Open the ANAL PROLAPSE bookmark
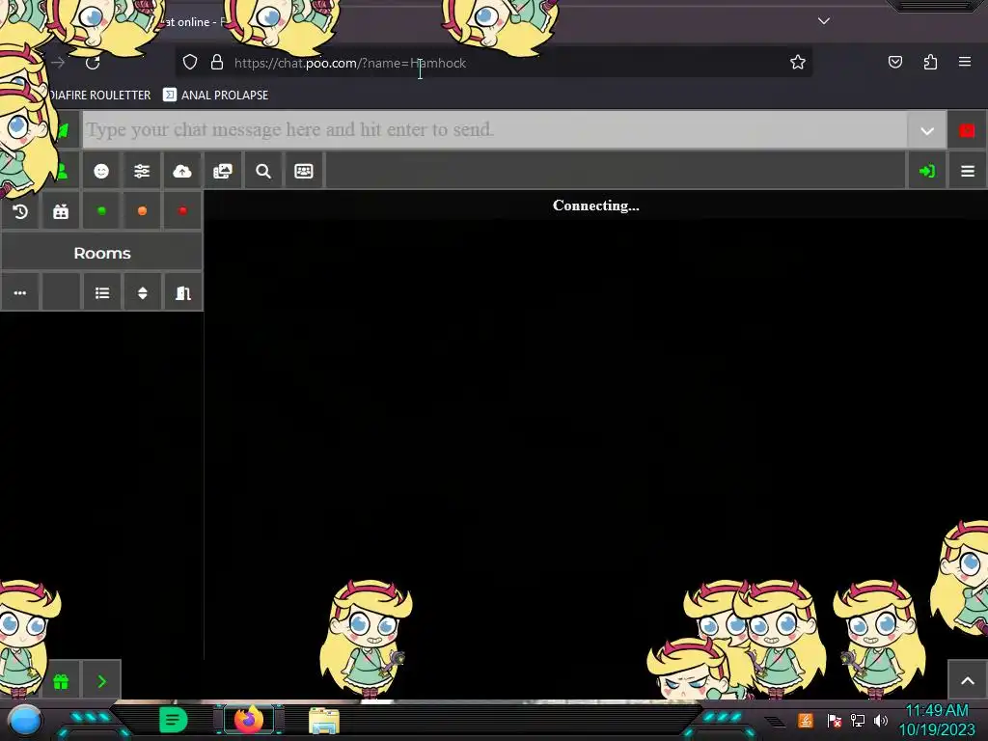 pyautogui.click(x=216, y=96)
